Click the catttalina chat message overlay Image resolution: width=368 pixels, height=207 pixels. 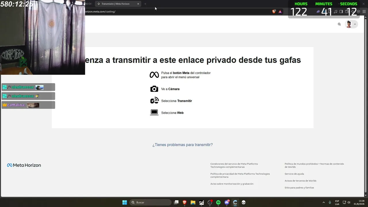(x=28, y=105)
